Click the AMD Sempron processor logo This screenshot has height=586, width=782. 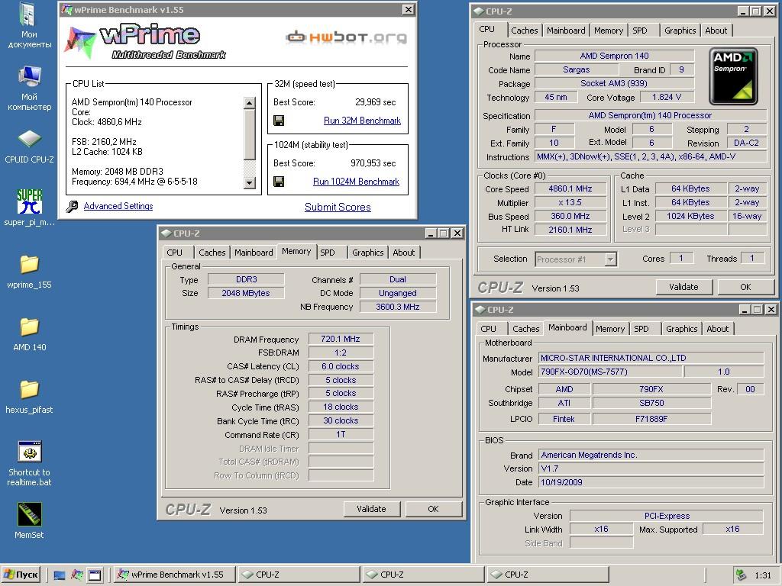(733, 76)
